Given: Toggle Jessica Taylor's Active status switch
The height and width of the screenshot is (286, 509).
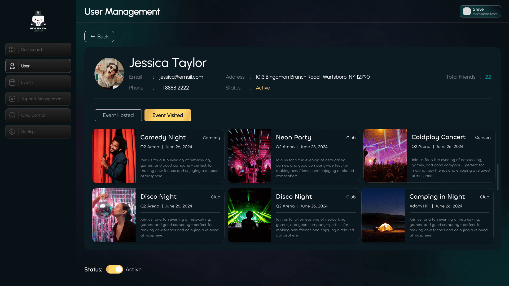Looking at the screenshot, I should coord(114,269).
